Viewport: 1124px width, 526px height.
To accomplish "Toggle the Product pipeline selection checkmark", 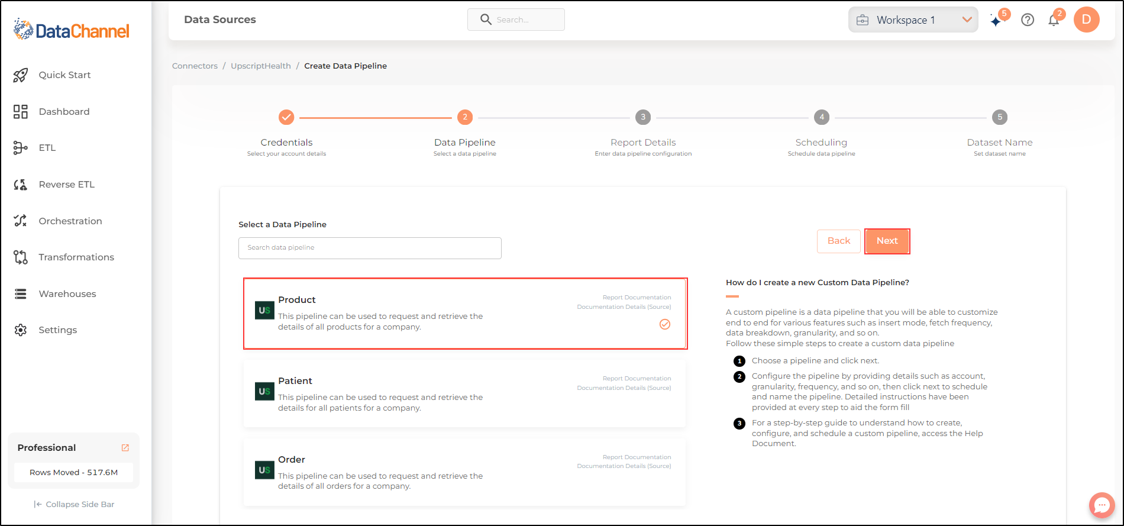I will [x=665, y=324].
